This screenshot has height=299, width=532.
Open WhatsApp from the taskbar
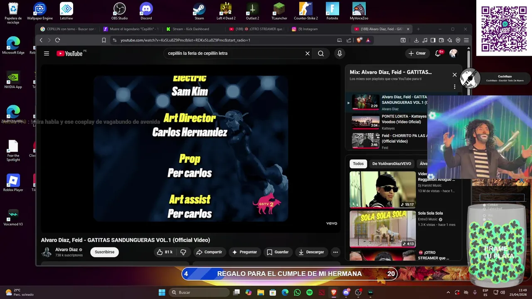(x=297, y=292)
